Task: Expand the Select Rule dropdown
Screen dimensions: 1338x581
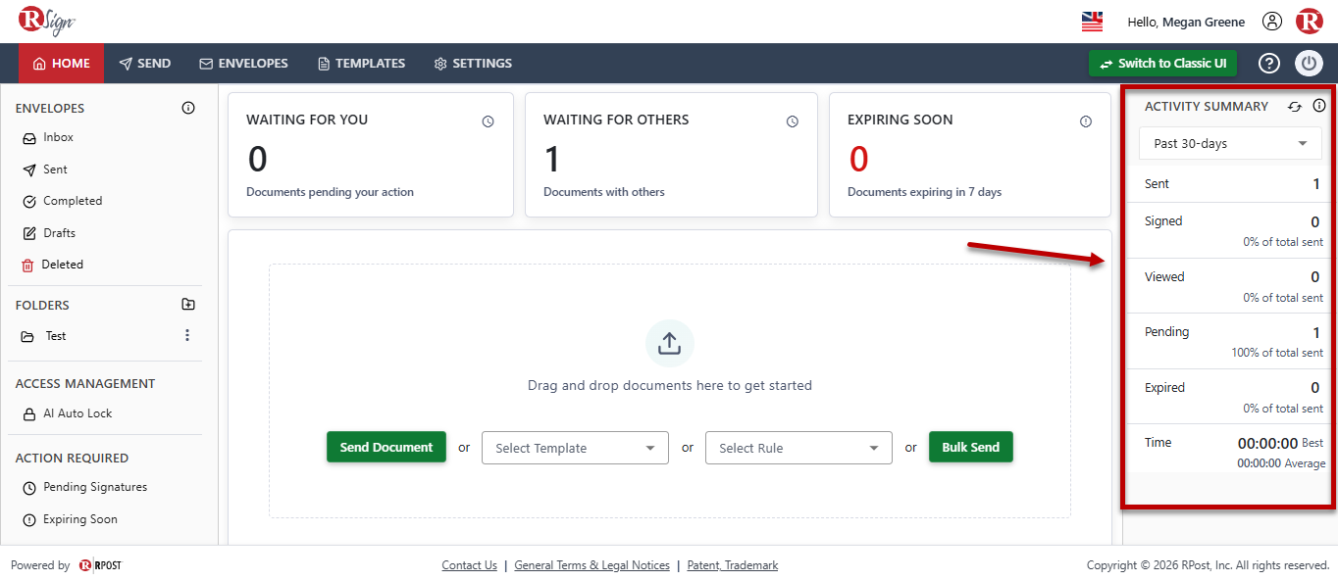Action: [798, 448]
